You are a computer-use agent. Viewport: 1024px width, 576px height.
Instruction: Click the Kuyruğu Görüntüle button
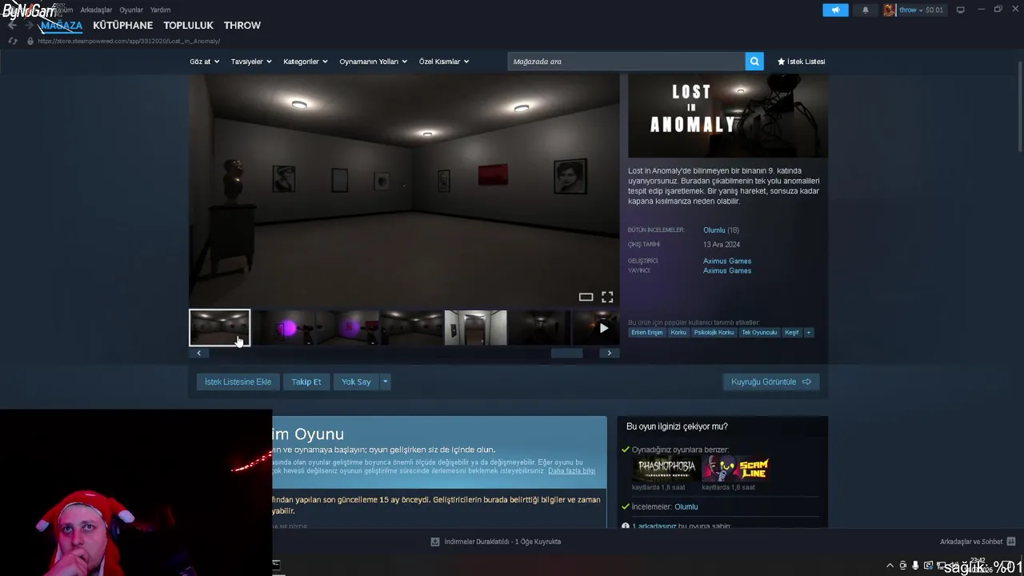[x=771, y=382]
